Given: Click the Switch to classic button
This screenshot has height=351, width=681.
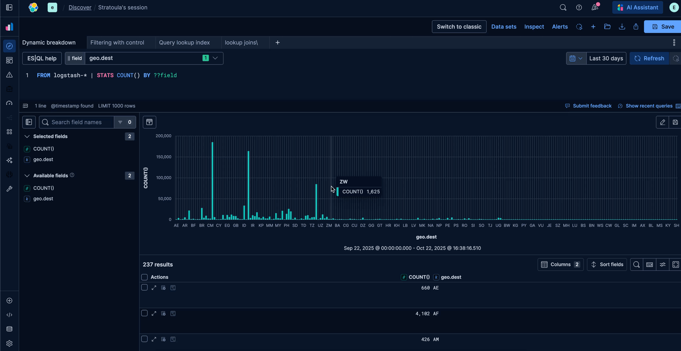Looking at the screenshot, I should [459, 27].
